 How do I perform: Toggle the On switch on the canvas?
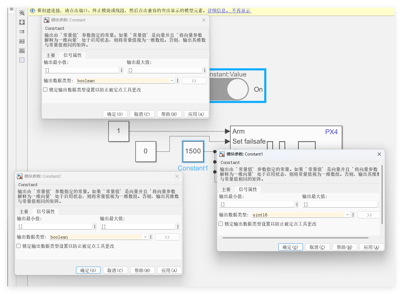tap(237, 89)
